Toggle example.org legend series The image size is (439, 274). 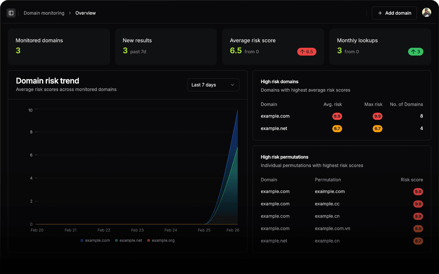pyautogui.click(x=161, y=240)
